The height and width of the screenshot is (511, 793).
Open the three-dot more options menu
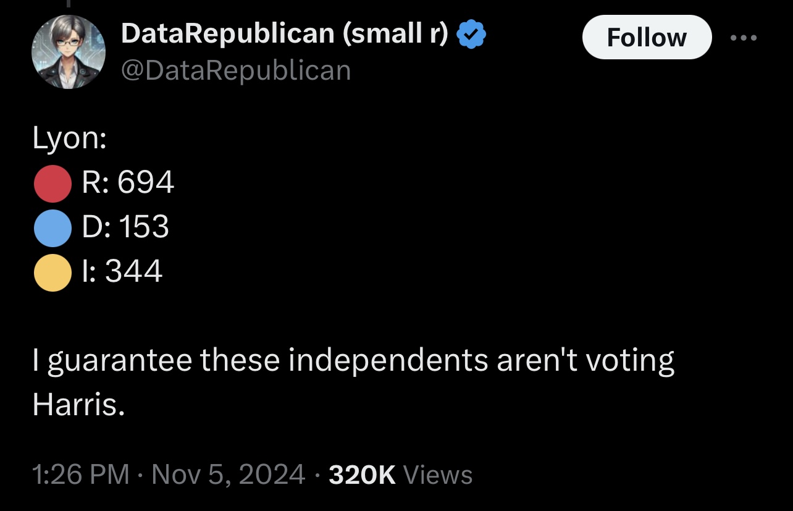tap(742, 38)
